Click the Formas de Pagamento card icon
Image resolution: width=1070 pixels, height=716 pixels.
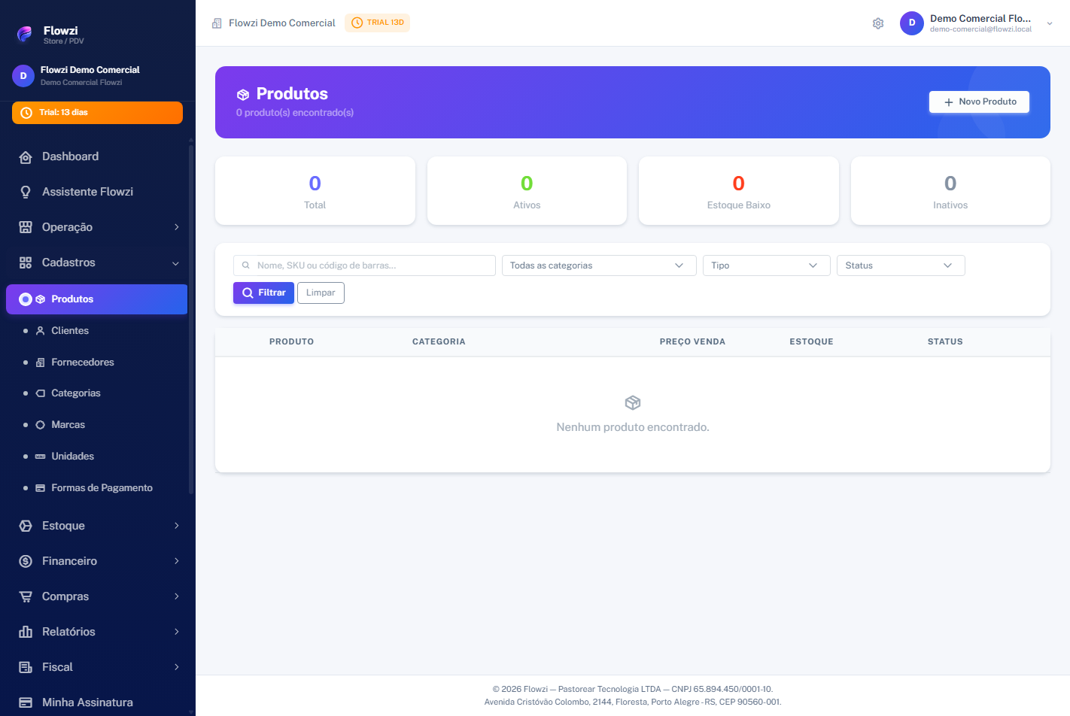[41, 488]
